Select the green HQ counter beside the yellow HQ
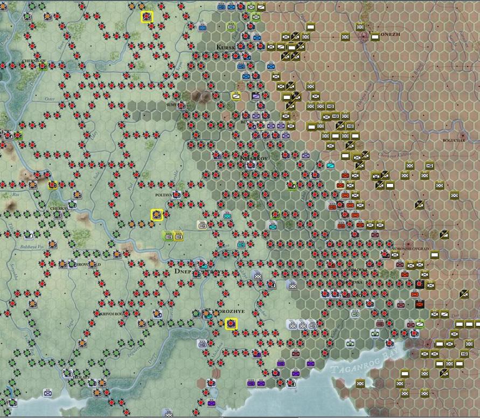The height and width of the screenshot is (418, 480). tap(169, 235)
